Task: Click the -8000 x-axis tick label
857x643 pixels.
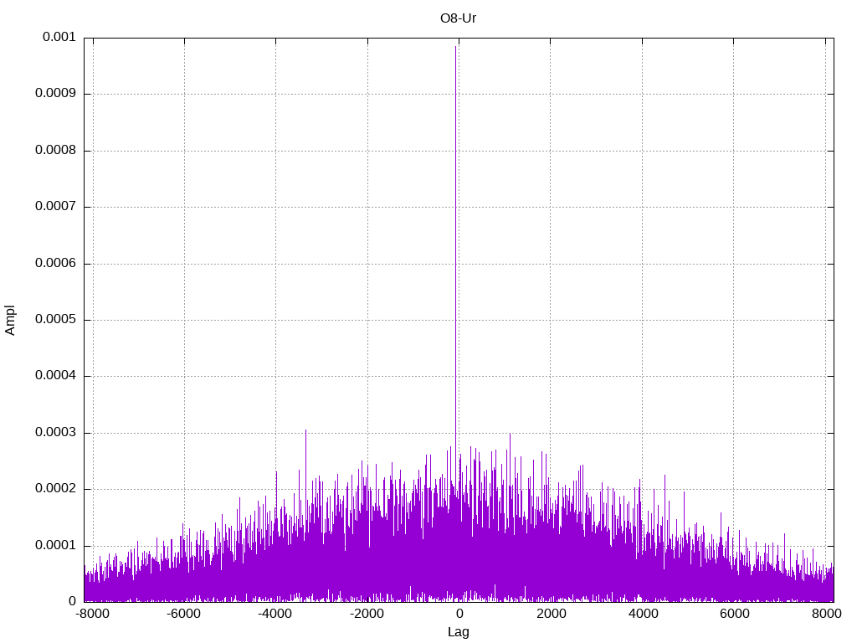Action: coord(92,615)
